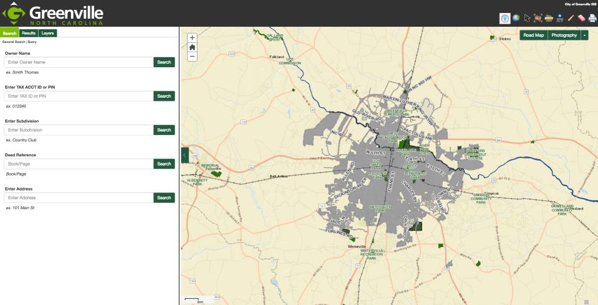Viewport: 598px width, 305px height.
Task: Reset map with the home button
Action: pyautogui.click(x=192, y=47)
